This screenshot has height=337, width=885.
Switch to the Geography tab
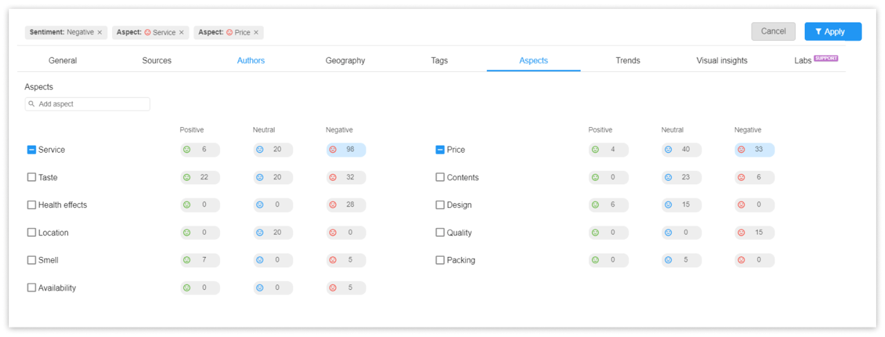coord(345,61)
